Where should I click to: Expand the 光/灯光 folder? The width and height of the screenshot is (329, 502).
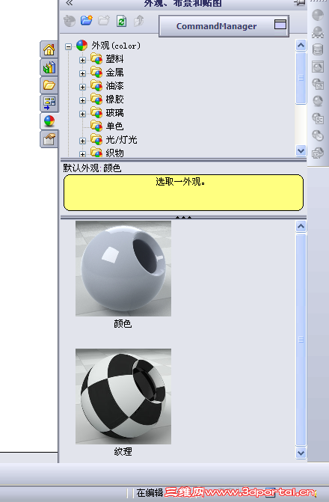point(82,141)
